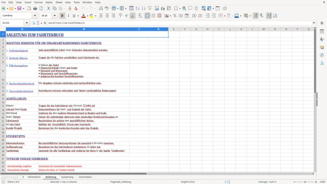This screenshot has width=327, height=184.
Task: Open background color dropdown arrow
Action: (x=95, y=16)
